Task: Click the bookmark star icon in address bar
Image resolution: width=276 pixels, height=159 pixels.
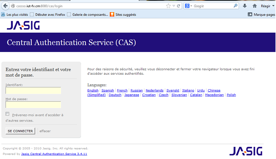Action: (x=169, y=6)
